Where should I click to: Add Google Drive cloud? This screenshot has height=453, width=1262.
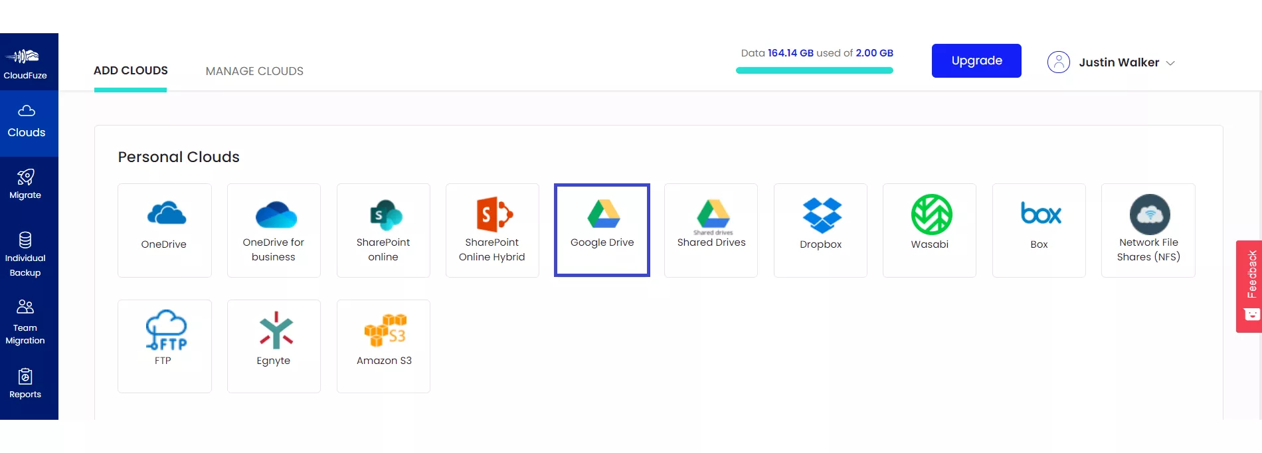[602, 230]
